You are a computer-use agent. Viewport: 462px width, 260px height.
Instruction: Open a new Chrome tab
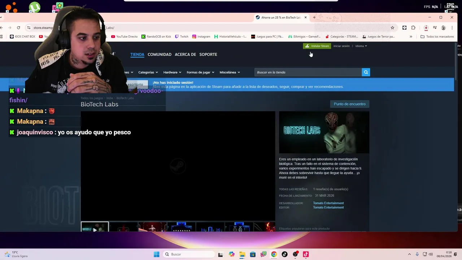314,17
